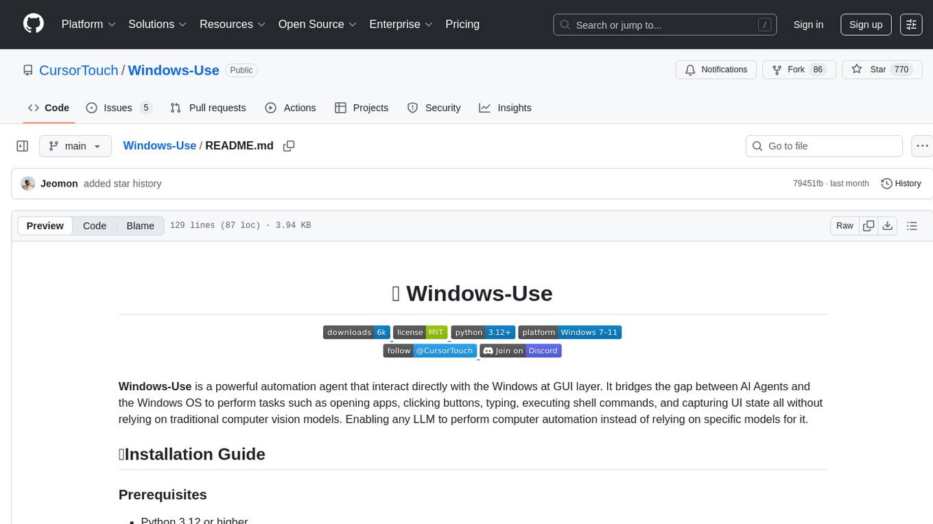Open commit History
The image size is (933, 524).
(x=901, y=184)
